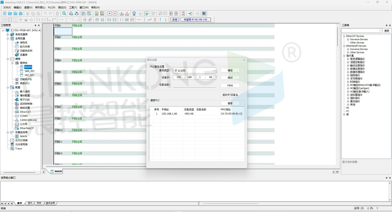This screenshot has width=392, height=212.
Task: Click the 本地 mode toggle button
Action: 175,19
